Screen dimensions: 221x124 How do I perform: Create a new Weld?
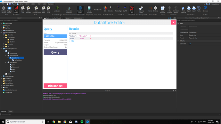pos(44,10)
